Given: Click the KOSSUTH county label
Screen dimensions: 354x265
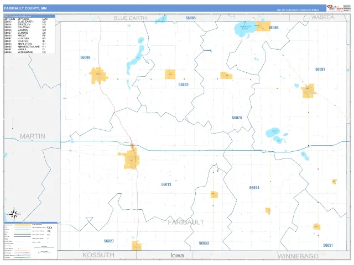Looking at the screenshot, I should coord(98,255).
